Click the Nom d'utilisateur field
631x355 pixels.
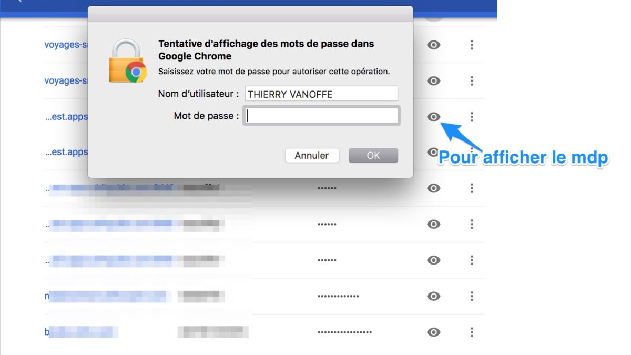321,94
